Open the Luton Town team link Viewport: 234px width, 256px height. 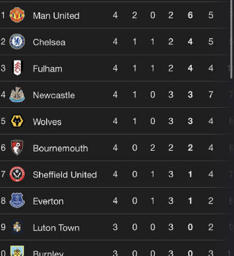click(x=56, y=227)
